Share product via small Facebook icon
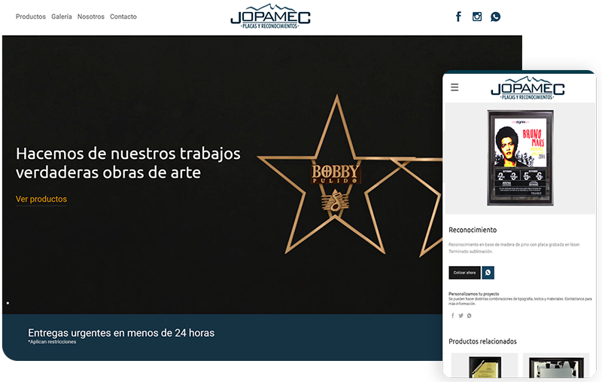 (x=453, y=316)
